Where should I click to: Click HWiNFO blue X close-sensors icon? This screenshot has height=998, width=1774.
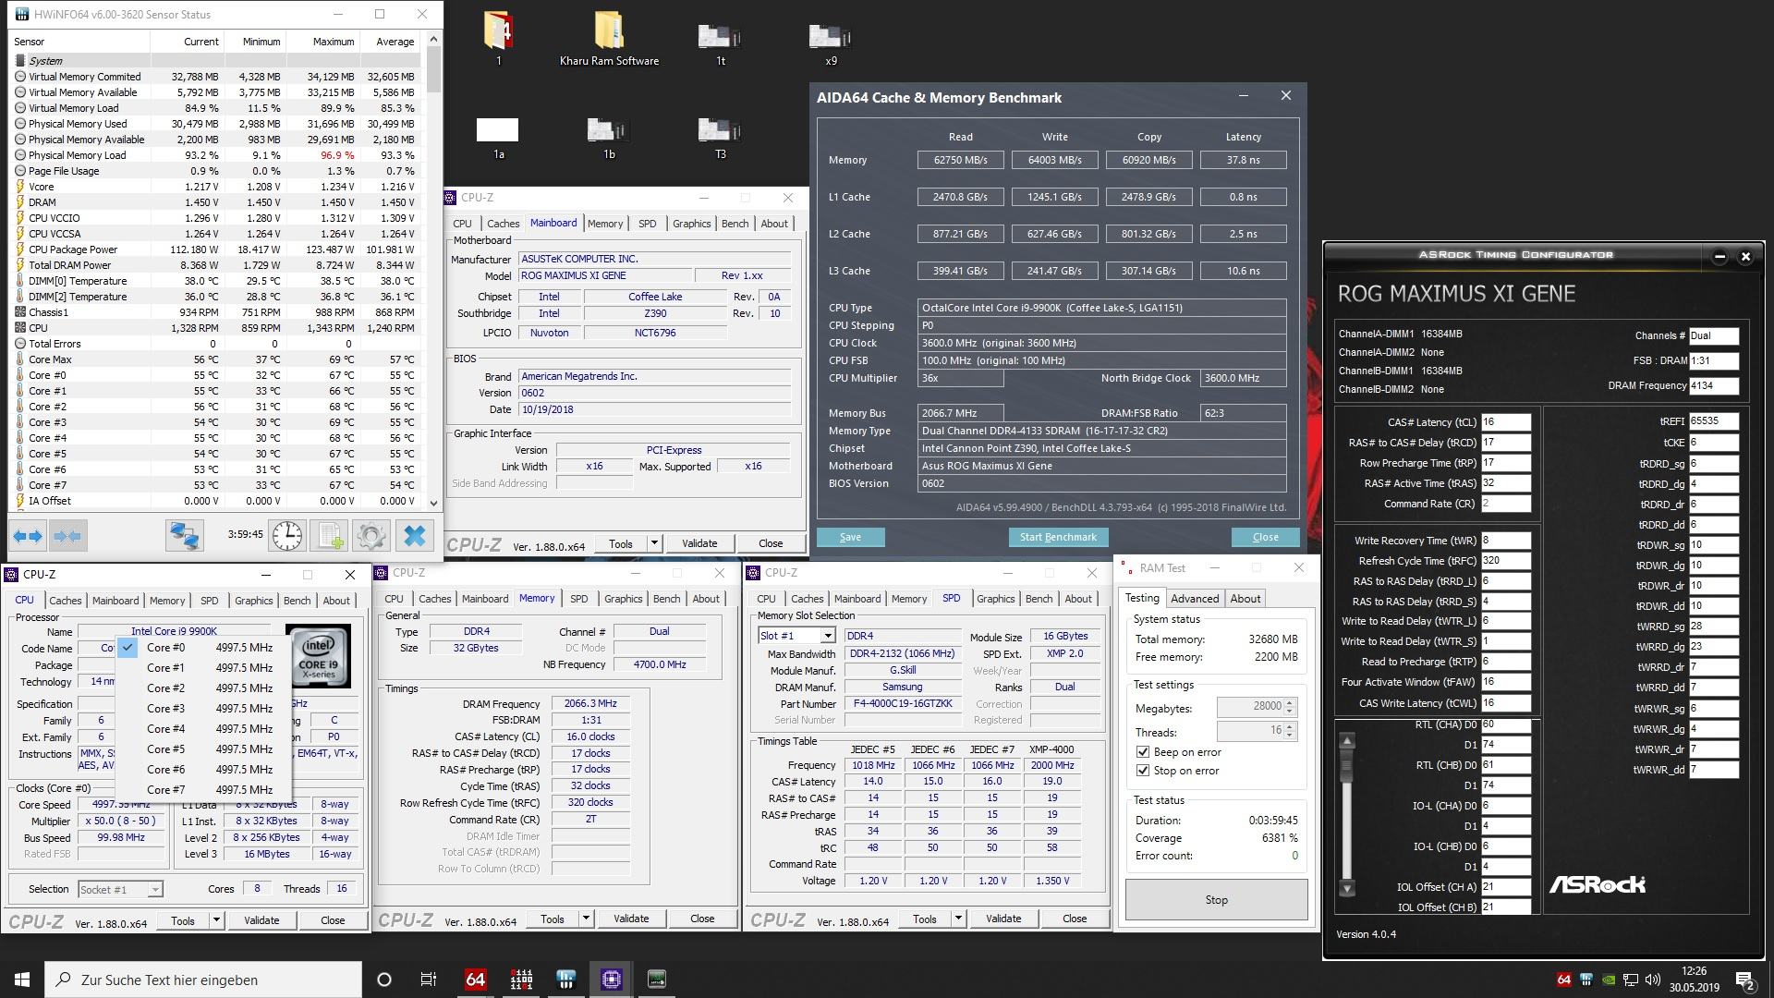click(x=415, y=535)
